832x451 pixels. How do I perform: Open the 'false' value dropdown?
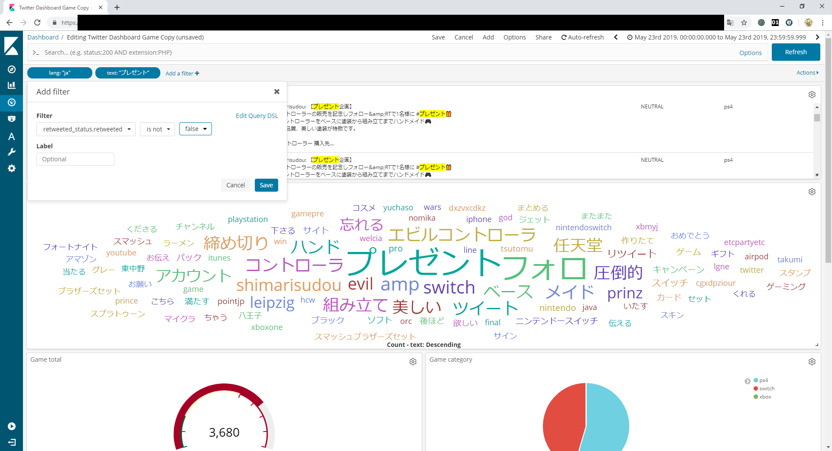195,129
